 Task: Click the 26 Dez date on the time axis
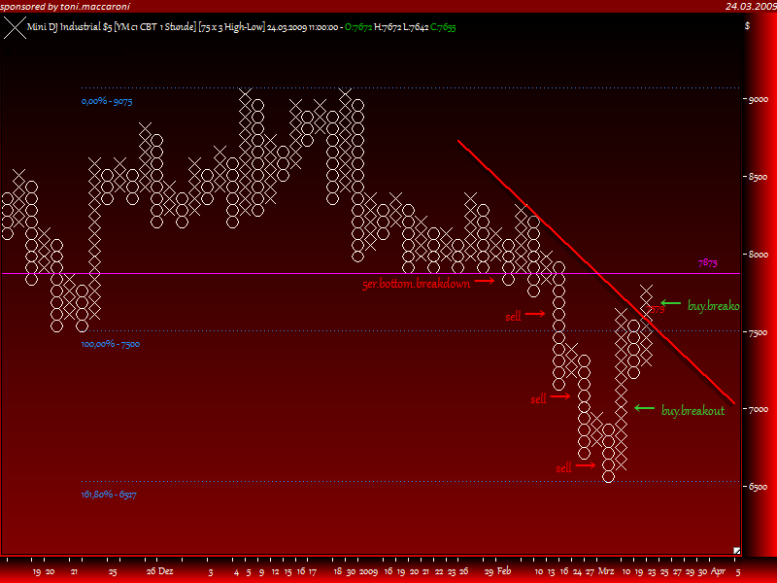click(159, 571)
